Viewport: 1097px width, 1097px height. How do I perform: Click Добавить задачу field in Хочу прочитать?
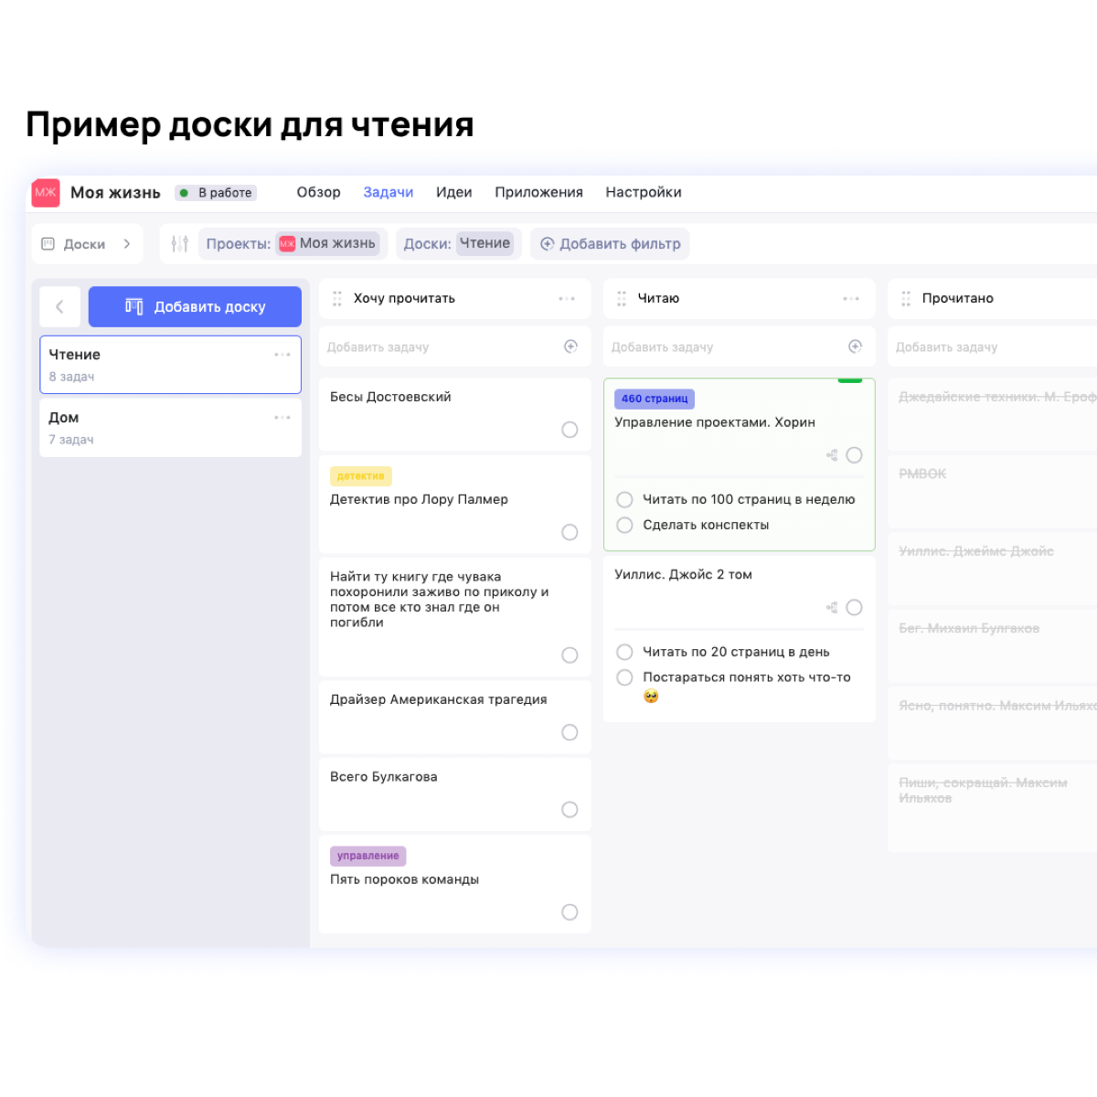(455, 347)
